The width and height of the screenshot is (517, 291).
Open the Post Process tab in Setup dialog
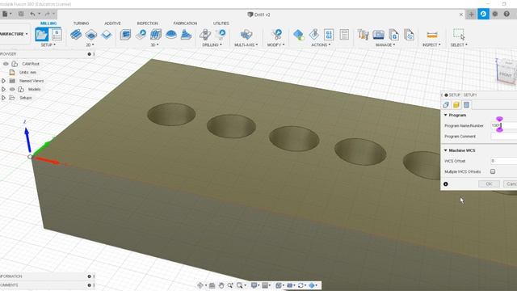[466, 105]
